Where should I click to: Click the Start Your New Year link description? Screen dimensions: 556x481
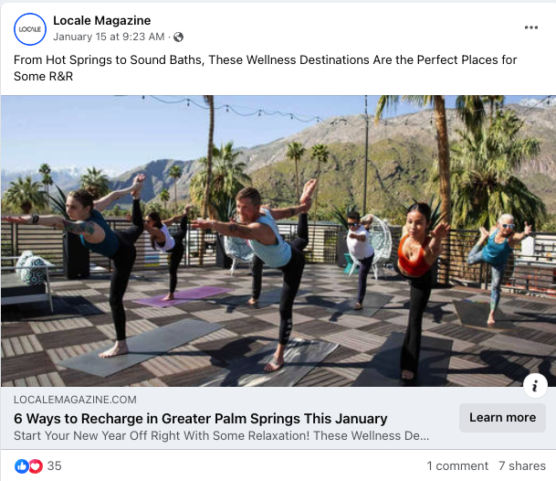221,436
